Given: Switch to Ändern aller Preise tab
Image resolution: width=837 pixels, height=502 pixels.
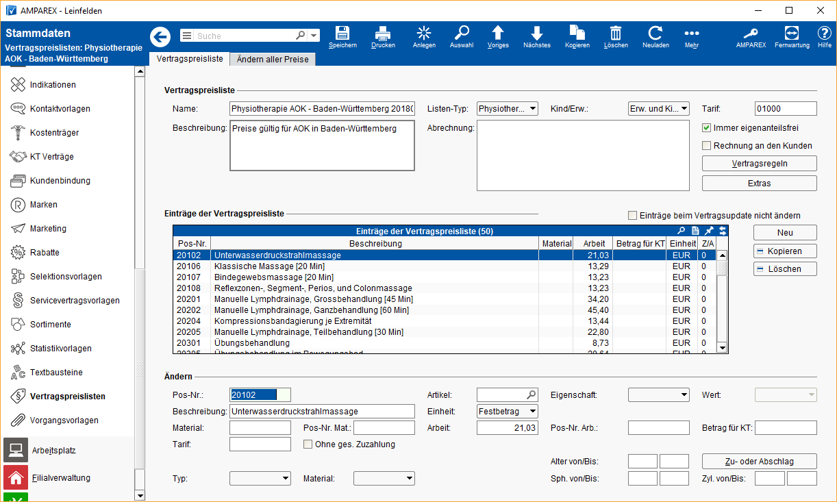Looking at the screenshot, I should [x=273, y=60].
